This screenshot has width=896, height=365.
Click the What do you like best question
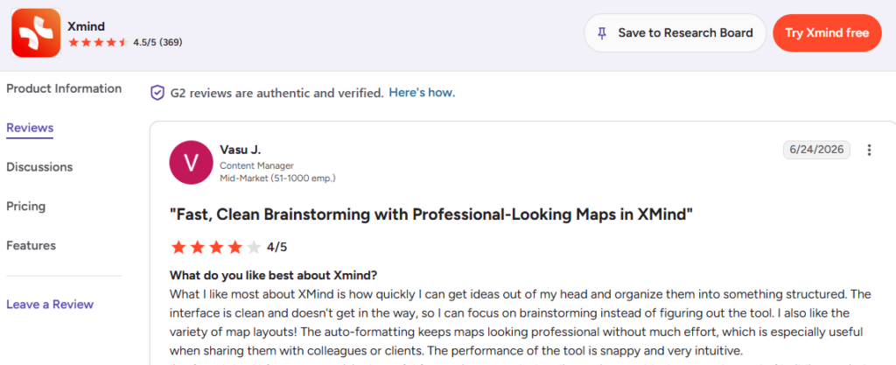[273, 276]
